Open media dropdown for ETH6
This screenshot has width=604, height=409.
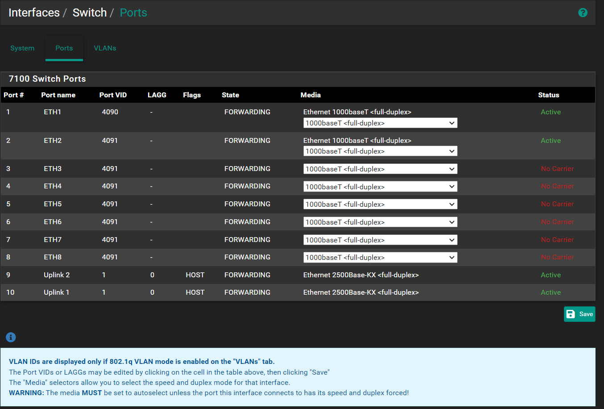pos(381,222)
